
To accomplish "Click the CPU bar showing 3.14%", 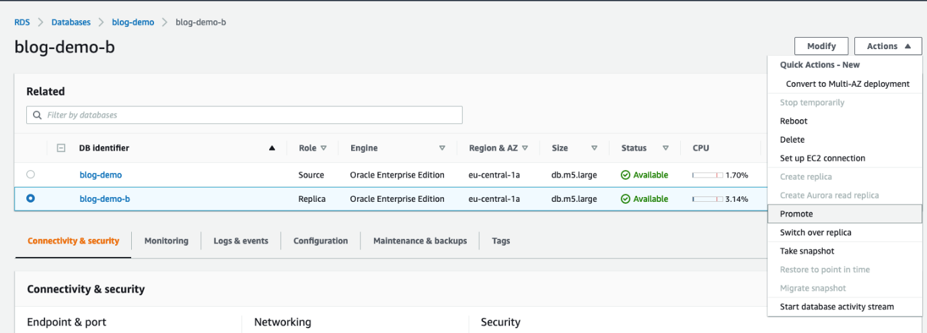I will point(708,199).
